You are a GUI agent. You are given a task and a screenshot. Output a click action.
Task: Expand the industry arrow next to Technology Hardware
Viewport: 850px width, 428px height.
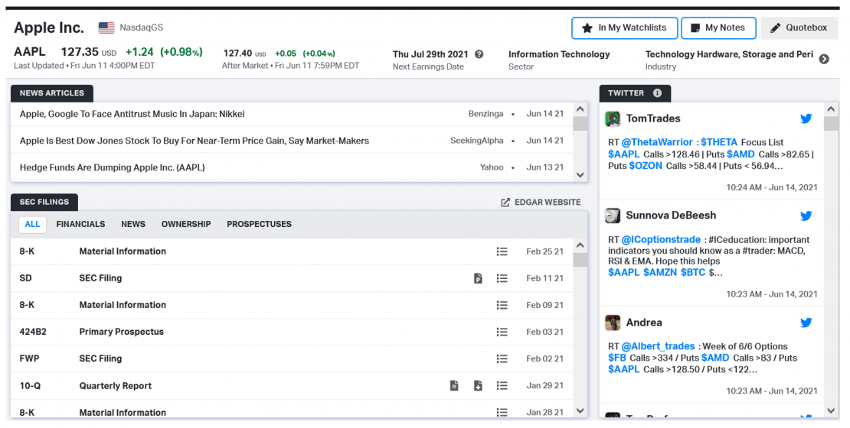tap(824, 59)
